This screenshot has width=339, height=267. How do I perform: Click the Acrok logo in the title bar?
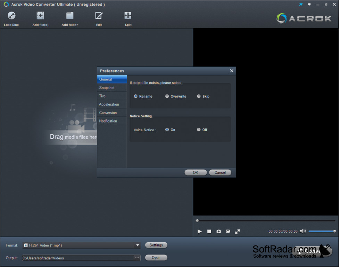pyautogui.click(x=6, y=4)
